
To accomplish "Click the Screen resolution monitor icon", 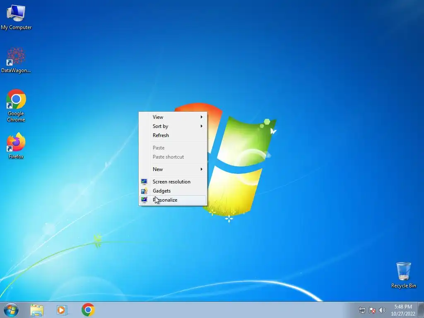I will click(144, 182).
